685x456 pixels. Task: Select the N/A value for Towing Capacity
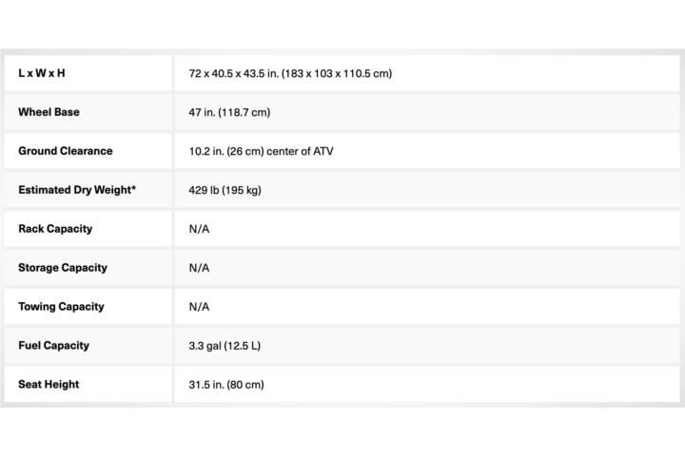pyautogui.click(x=199, y=307)
